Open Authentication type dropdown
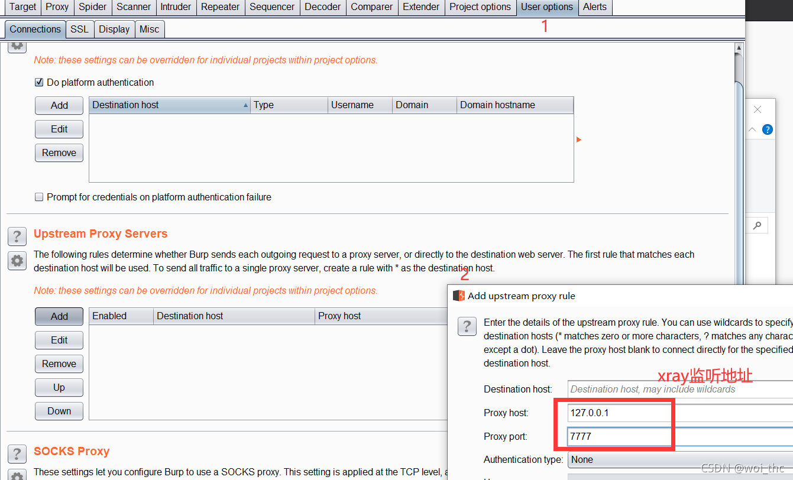Image resolution: width=793 pixels, height=480 pixels. click(x=680, y=459)
